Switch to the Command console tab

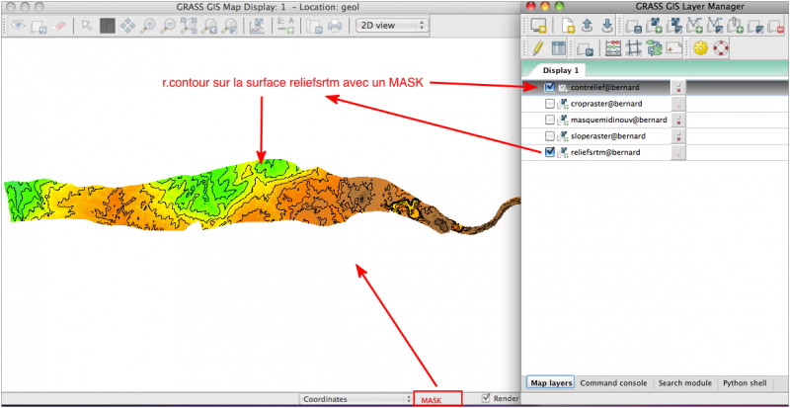(x=615, y=381)
